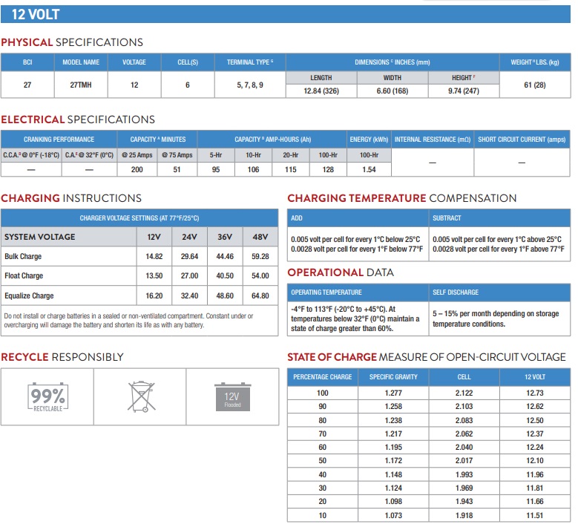The image size is (578, 530).
Task: Click the PERCENTAGE CHARGE column header
Action: click(x=322, y=377)
